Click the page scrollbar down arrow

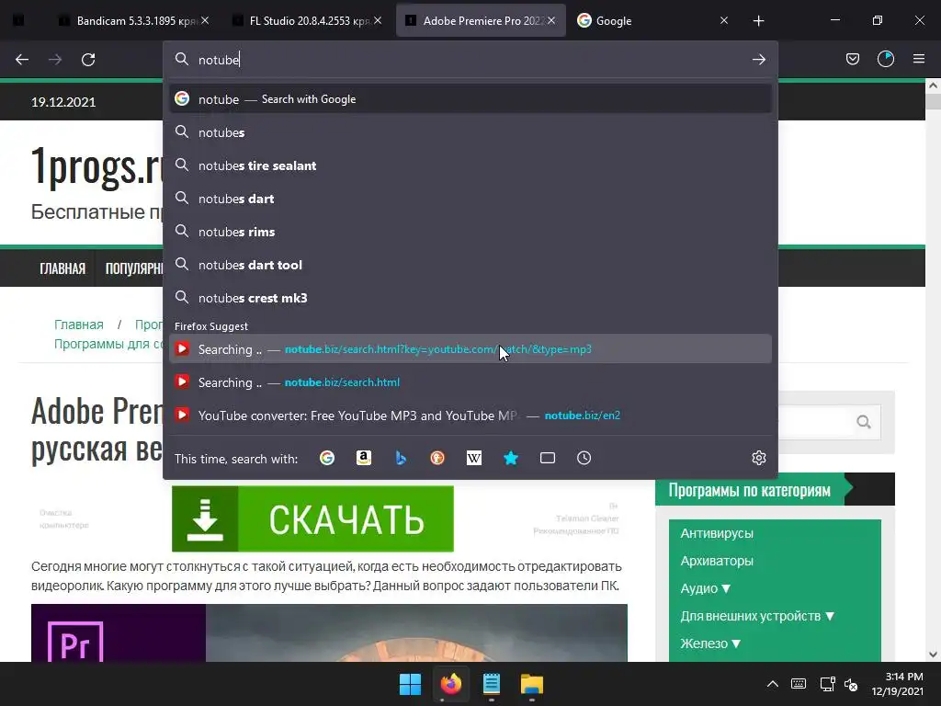tap(933, 655)
